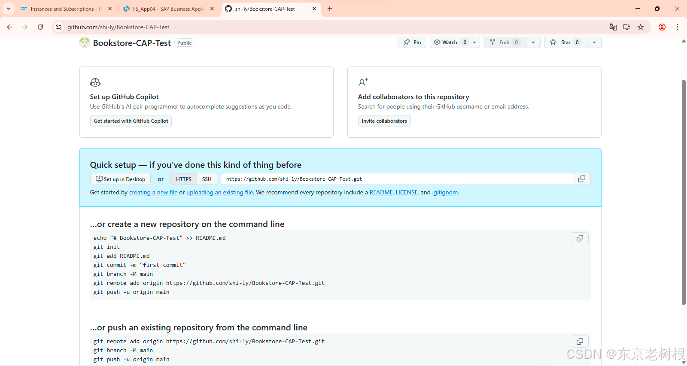Image resolution: width=687 pixels, height=366 pixels.
Task: Click Set up in Desktop button
Action: coord(120,179)
